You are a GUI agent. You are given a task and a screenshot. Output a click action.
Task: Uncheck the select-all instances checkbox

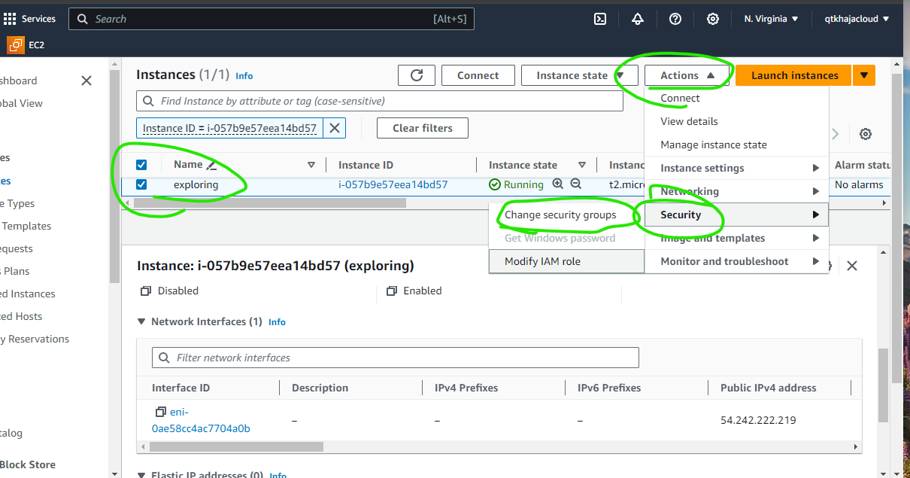141,164
